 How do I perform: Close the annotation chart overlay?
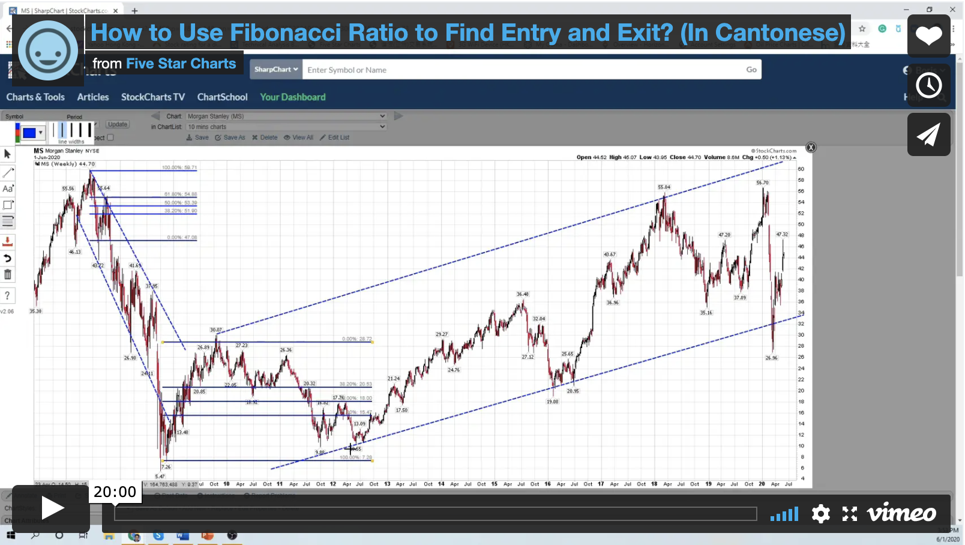coord(811,148)
